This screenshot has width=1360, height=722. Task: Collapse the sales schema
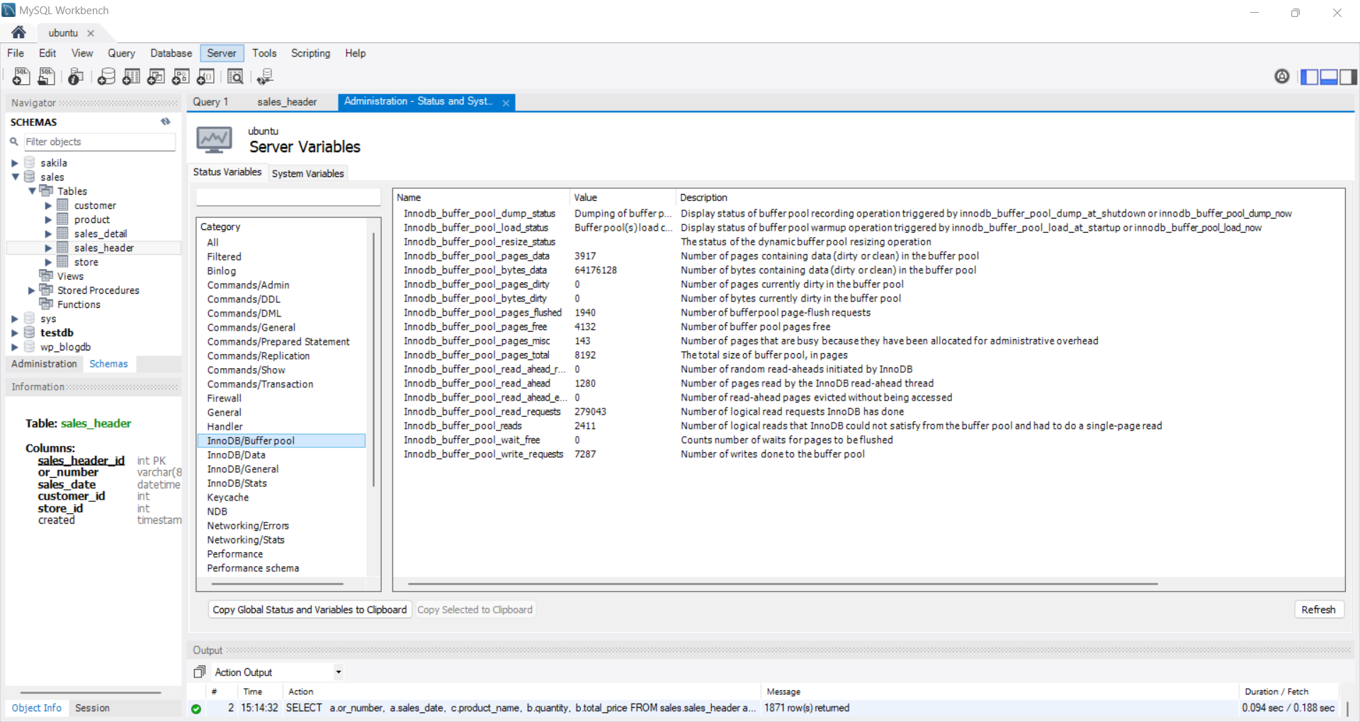[x=15, y=177]
